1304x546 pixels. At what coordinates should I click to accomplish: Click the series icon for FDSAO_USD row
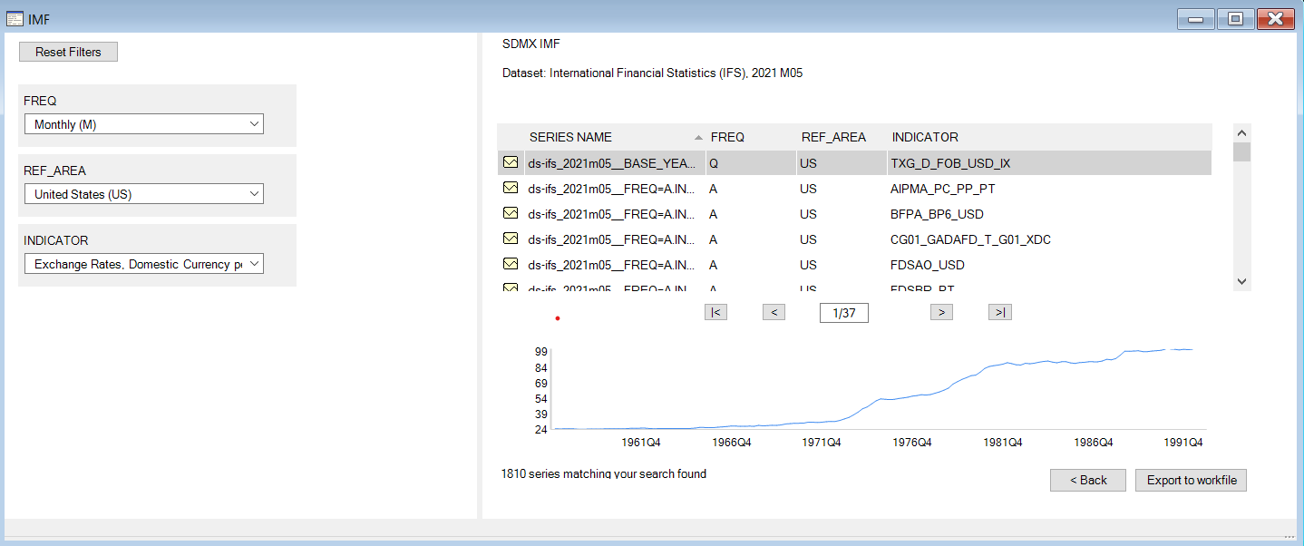click(x=511, y=265)
